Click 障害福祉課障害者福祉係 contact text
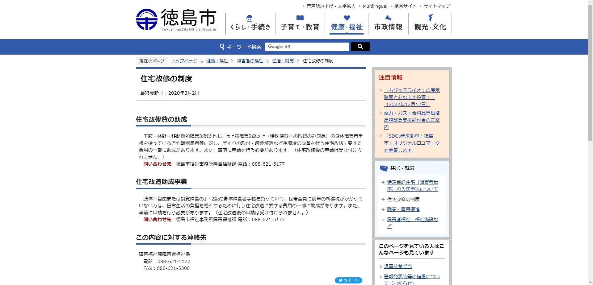593x285 pixels. coord(164,254)
